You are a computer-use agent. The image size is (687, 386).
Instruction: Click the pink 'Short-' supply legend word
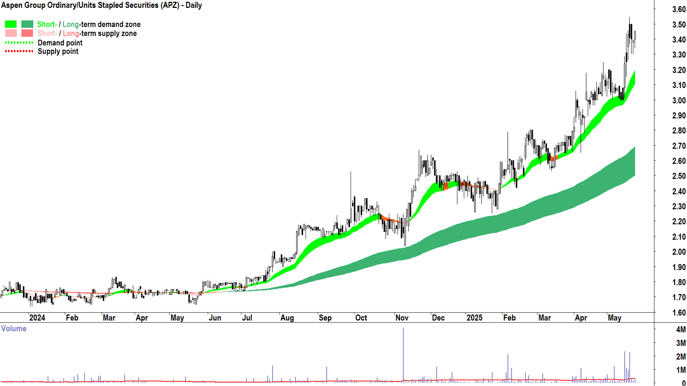(47, 33)
